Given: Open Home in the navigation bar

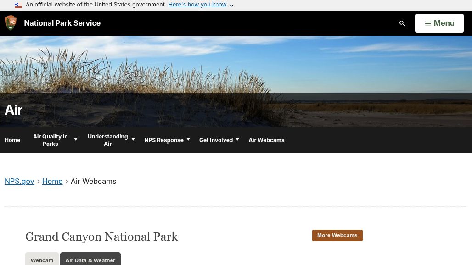Looking at the screenshot, I should point(12,140).
